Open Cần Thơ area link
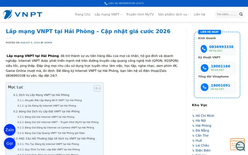This screenshot has height=155, width=248. tap(202, 135)
